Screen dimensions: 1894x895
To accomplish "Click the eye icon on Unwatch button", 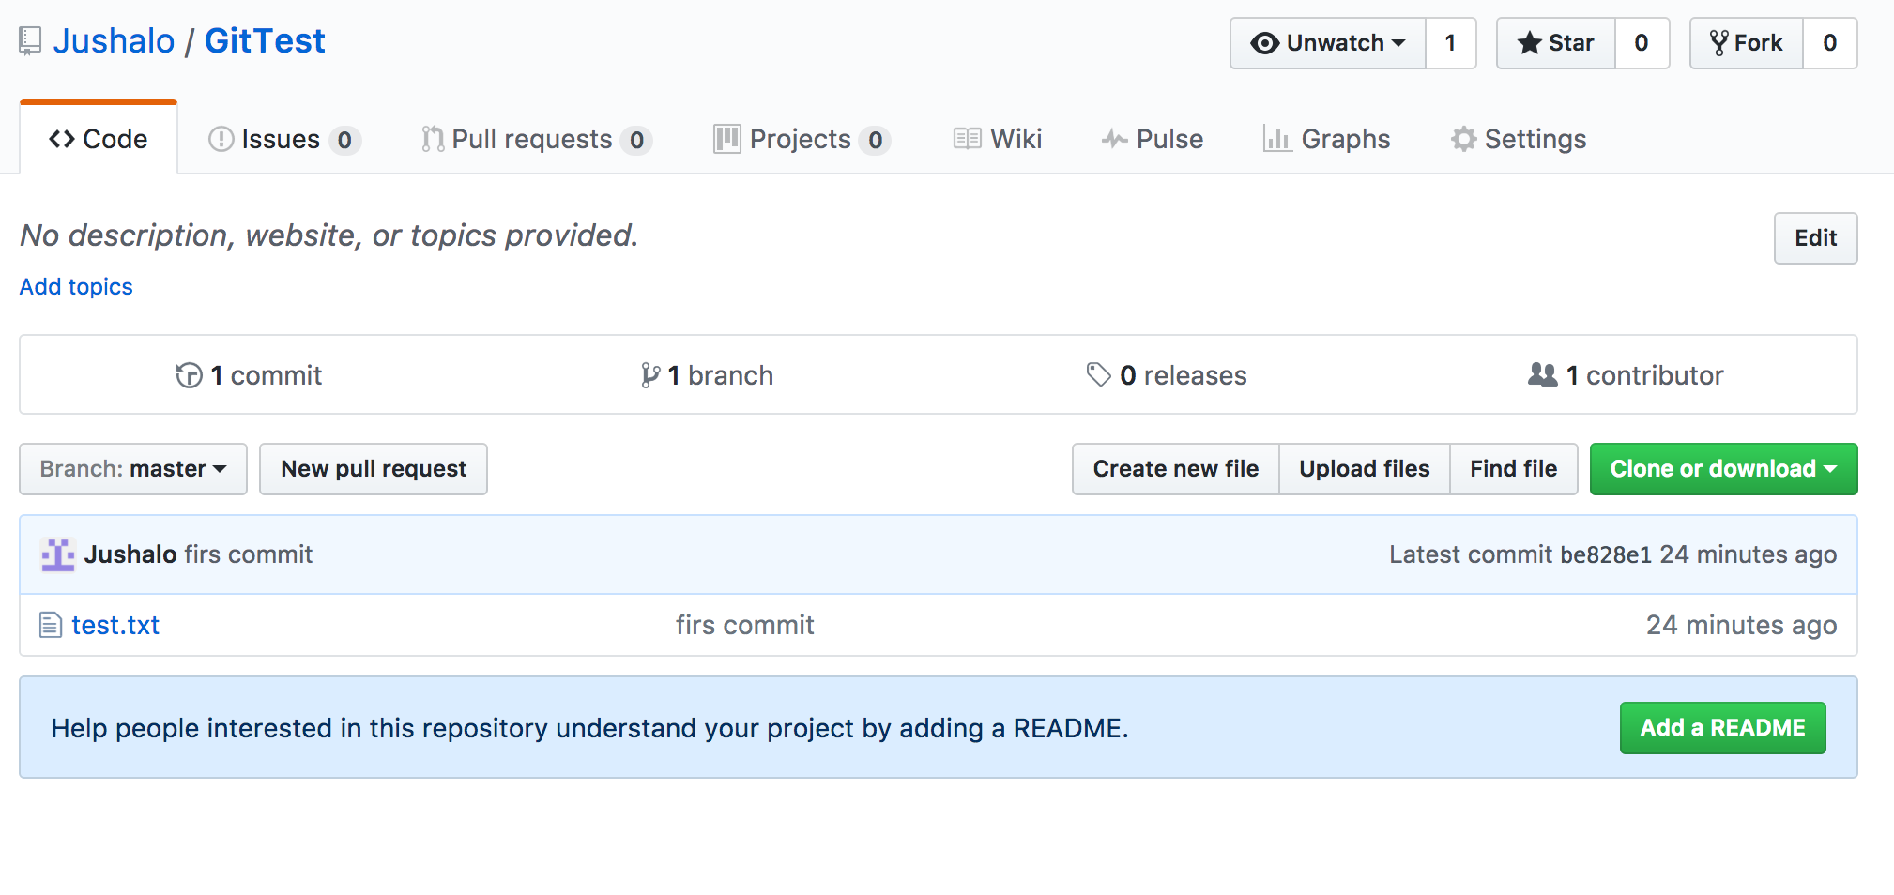I will (1265, 43).
